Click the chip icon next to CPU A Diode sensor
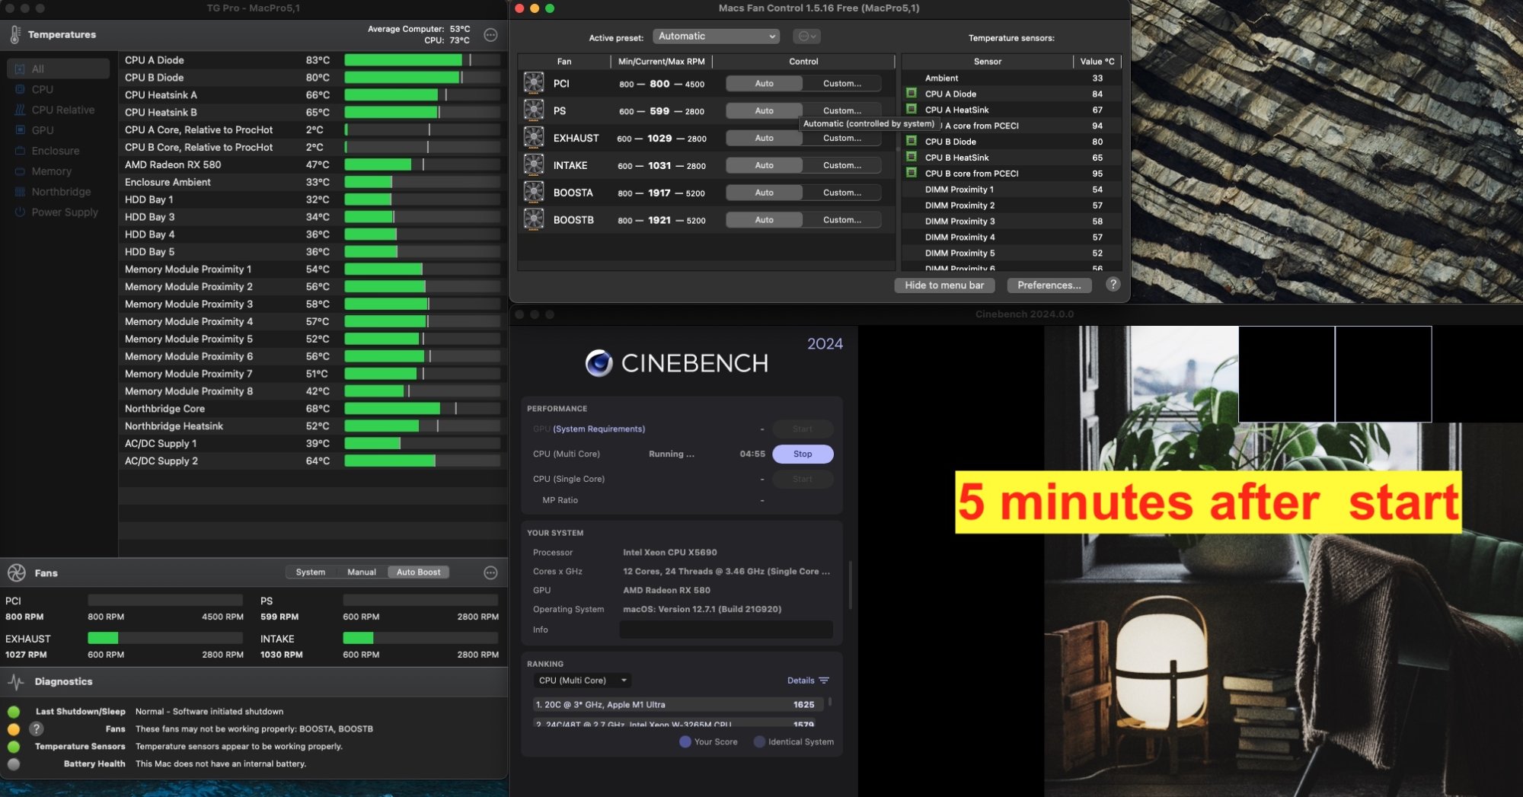The height and width of the screenshot is (797, 1523). (911, 94)
